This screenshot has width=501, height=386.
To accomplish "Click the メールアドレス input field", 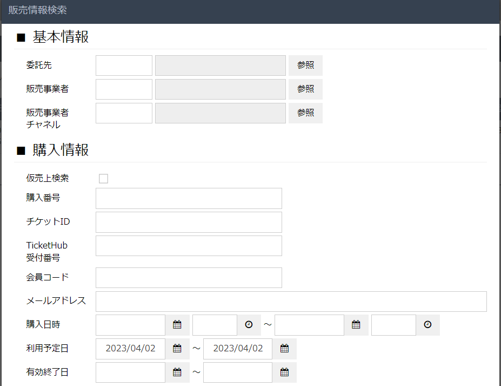I will pyautogui.click(x=291, y=302).
